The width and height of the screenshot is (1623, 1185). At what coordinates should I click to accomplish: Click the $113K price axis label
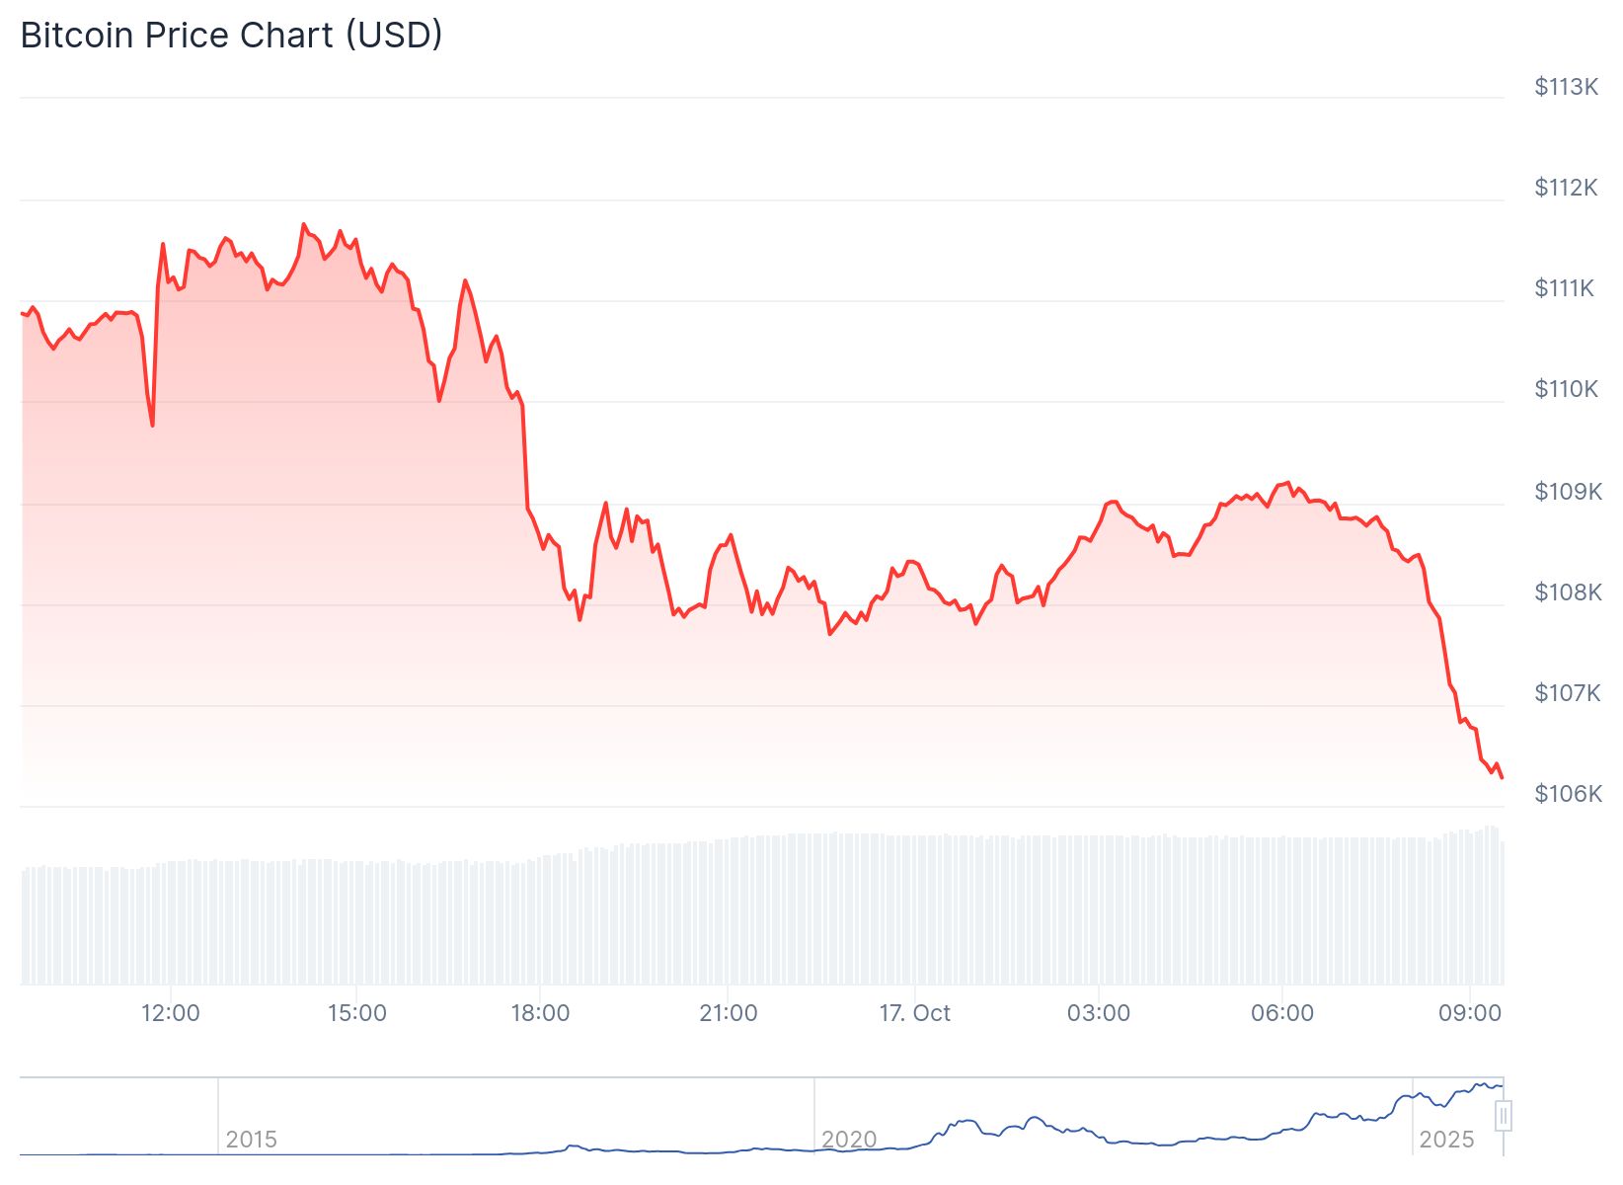click(x=1566, y=87)
